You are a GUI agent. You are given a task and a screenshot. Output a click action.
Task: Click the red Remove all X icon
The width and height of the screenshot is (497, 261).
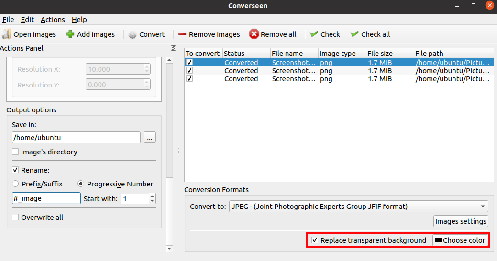[x=254, y=34]
